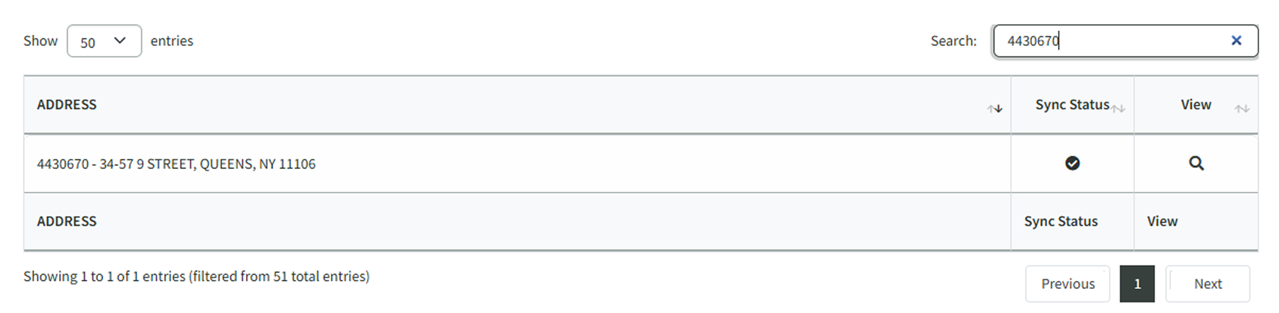
Task: Click the Sync Status column sort arrows
Action: [x=1118, y=109]
